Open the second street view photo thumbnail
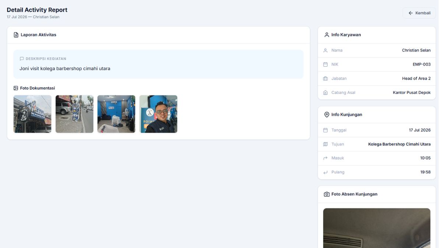Screen dimensions: 442x248 click(74, 114)
